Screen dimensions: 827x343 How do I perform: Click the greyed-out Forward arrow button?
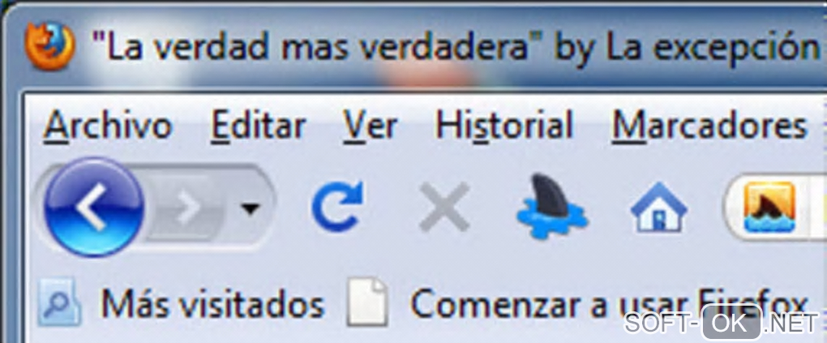[188, 208]
